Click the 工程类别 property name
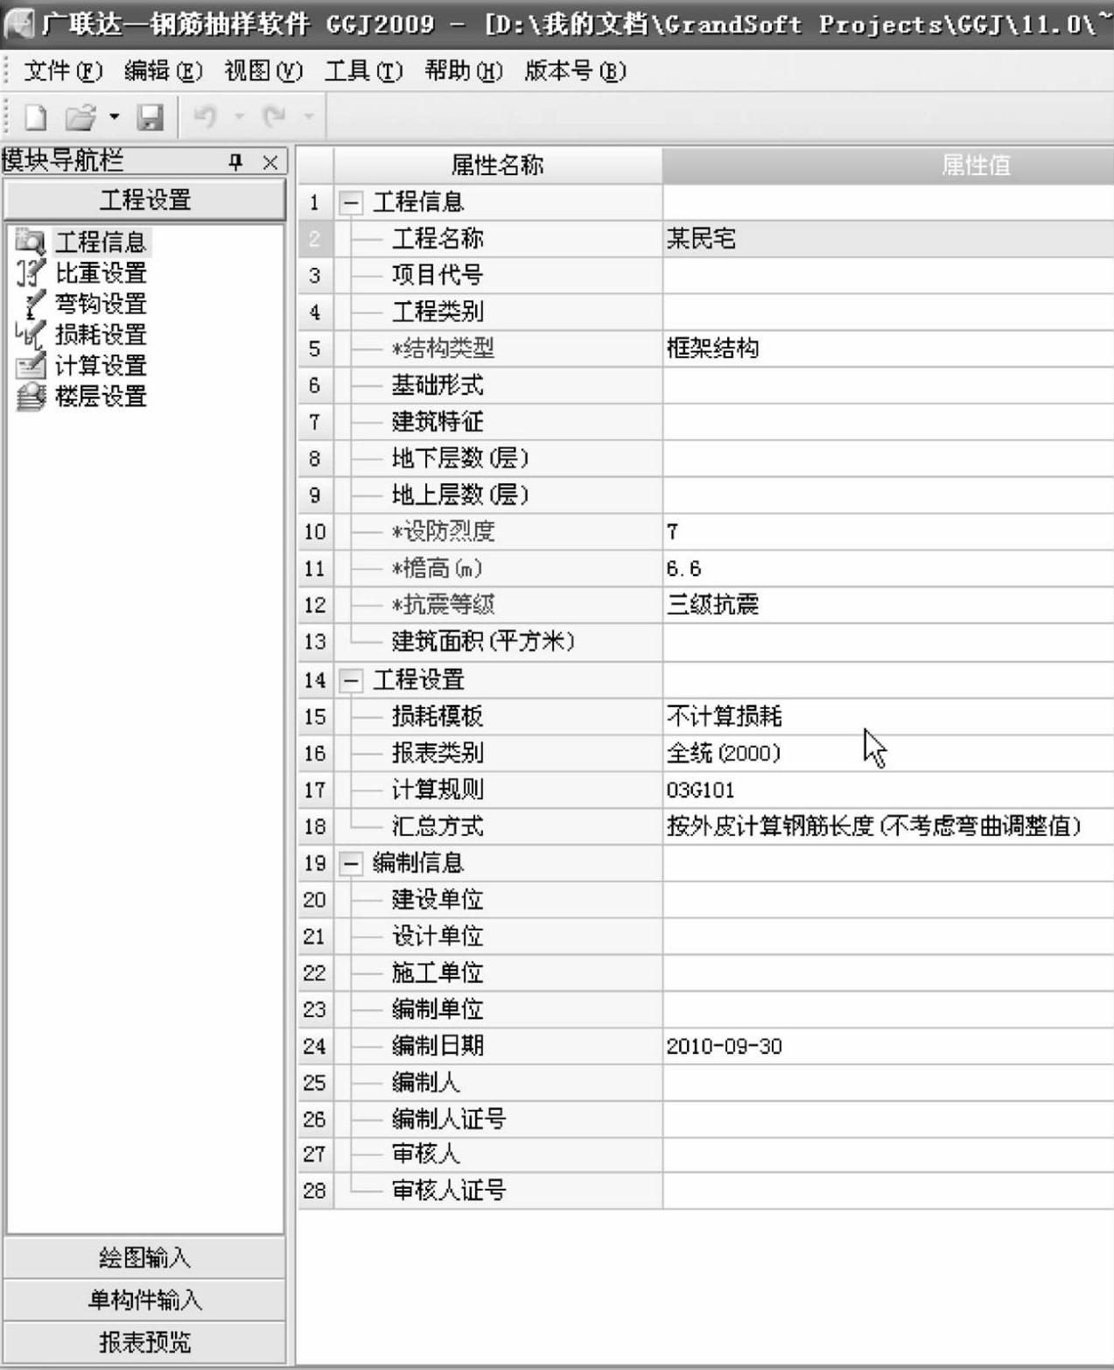The image size is (1114, 1370). tap(438, 312)
